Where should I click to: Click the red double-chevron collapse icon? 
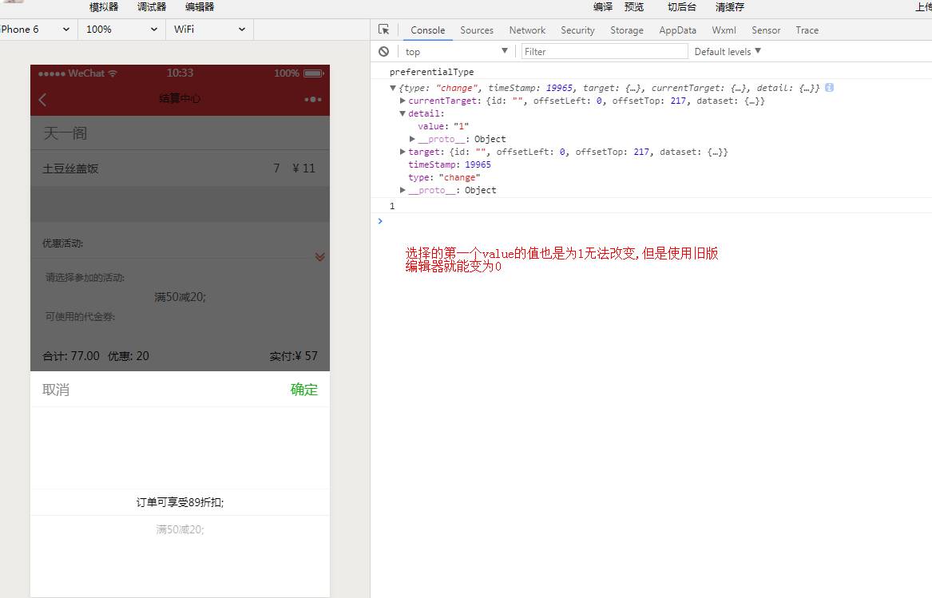319,256
